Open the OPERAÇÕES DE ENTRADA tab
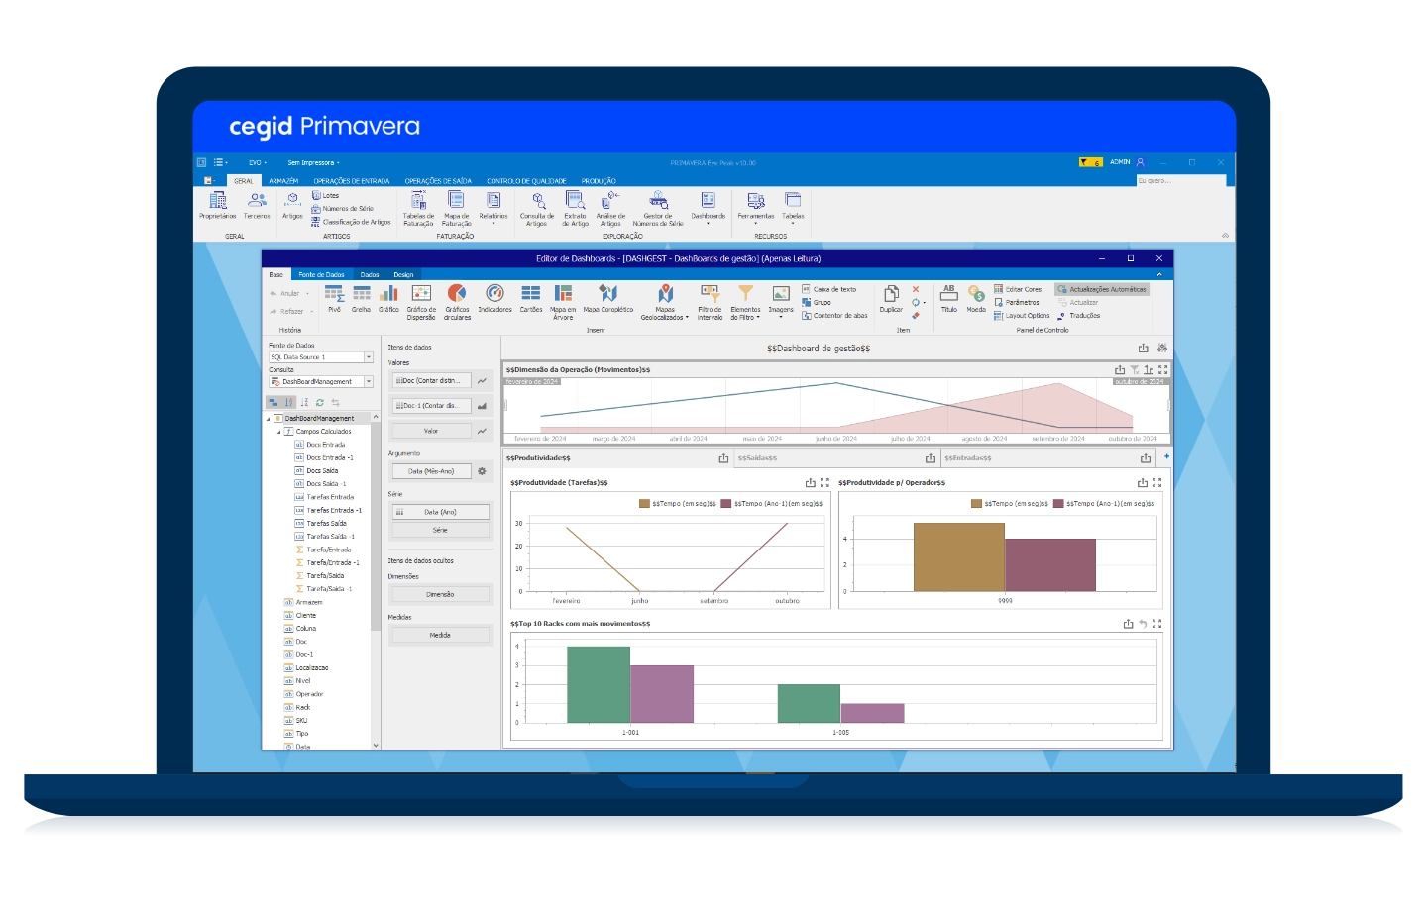The height and width of the screenshot is (900, 1427). [352, 181]
